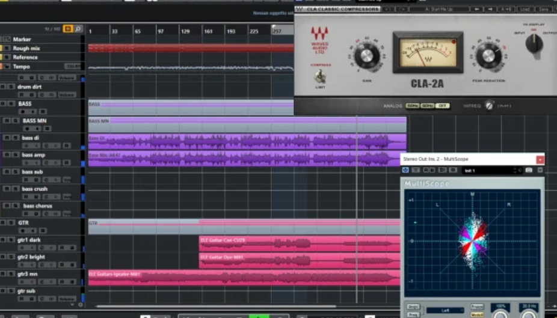
Task: Open the 'A: Start Me Up' preset menu
Action: pyautogui.click(x=445, y=10)
